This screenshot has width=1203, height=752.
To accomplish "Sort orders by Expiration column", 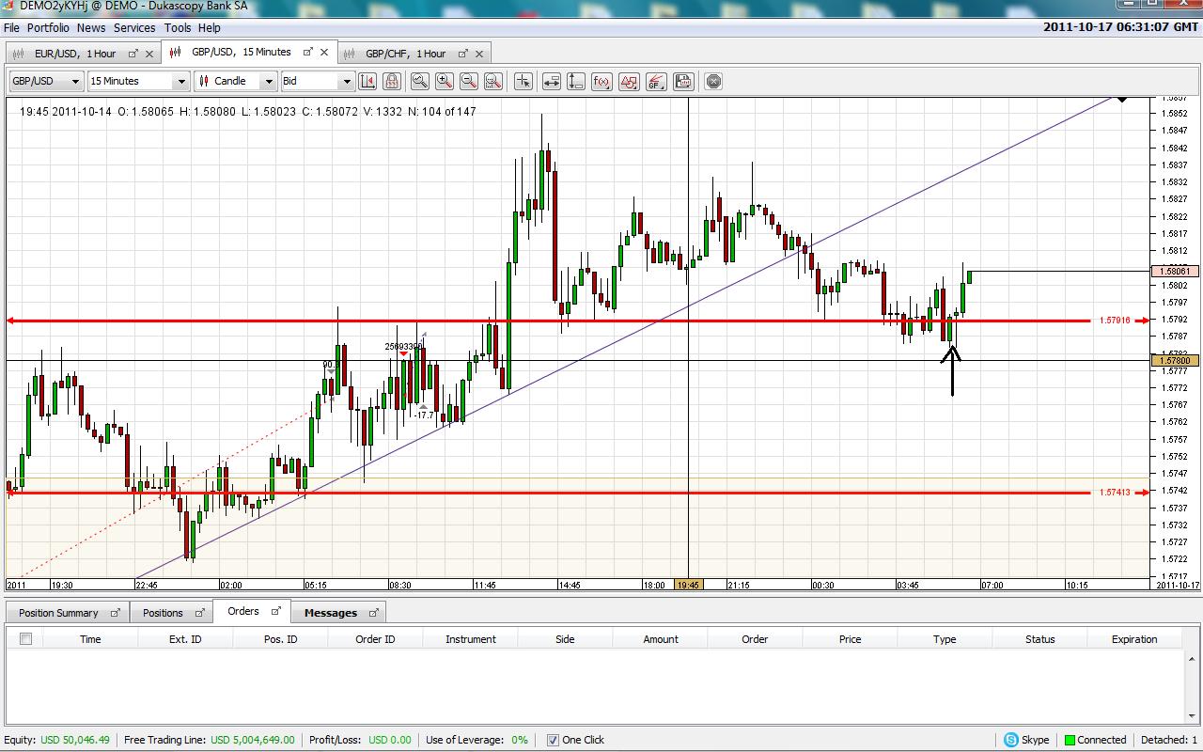I will (1134, 639).
